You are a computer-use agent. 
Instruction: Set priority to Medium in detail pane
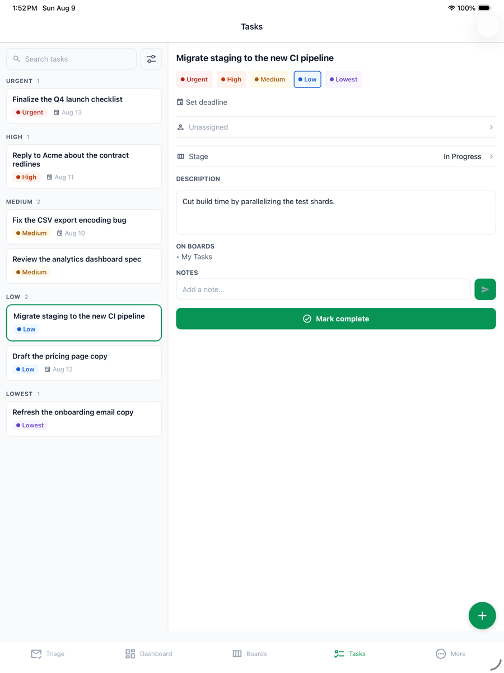270,79
